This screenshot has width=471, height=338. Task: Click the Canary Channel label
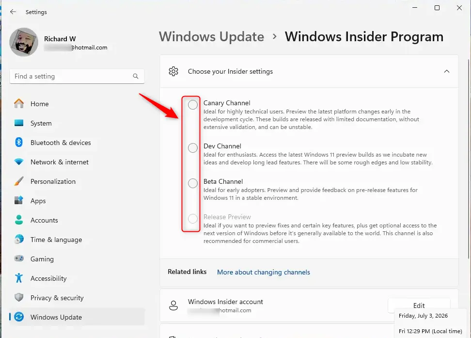pyautogui.click(x=227, y=103)
